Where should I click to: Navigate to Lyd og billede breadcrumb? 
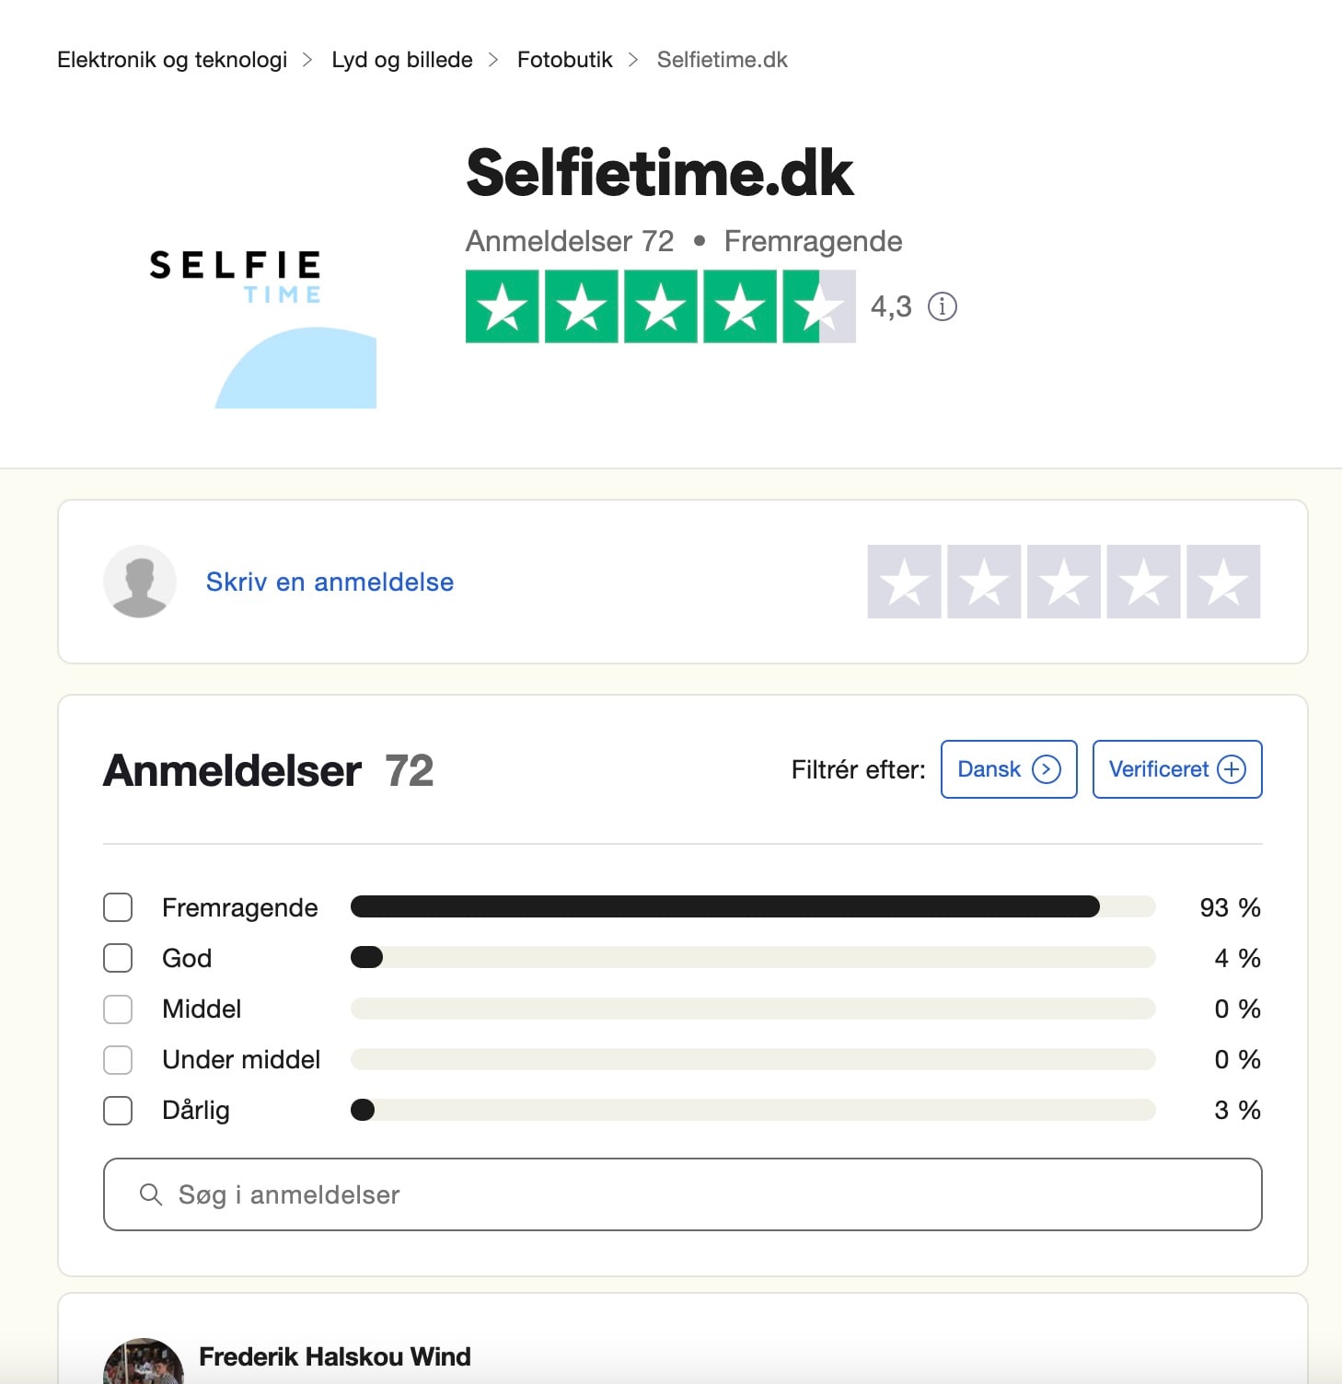coord(402,60)
